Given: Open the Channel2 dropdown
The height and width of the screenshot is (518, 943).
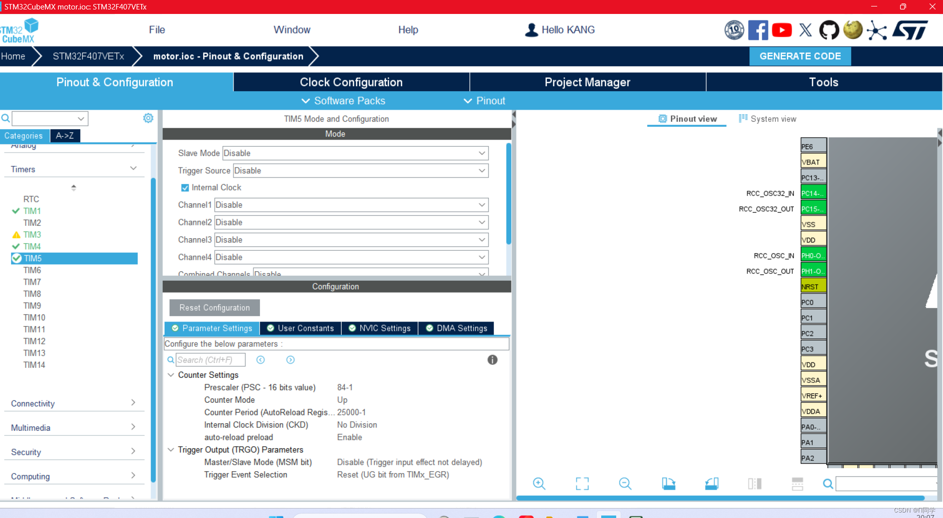Looking at the screenshot, I should (x=351, y=222).
